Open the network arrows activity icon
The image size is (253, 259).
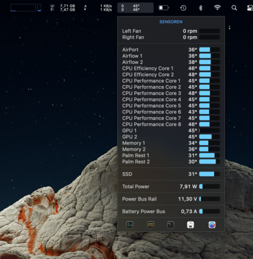[x=85, y=8]
